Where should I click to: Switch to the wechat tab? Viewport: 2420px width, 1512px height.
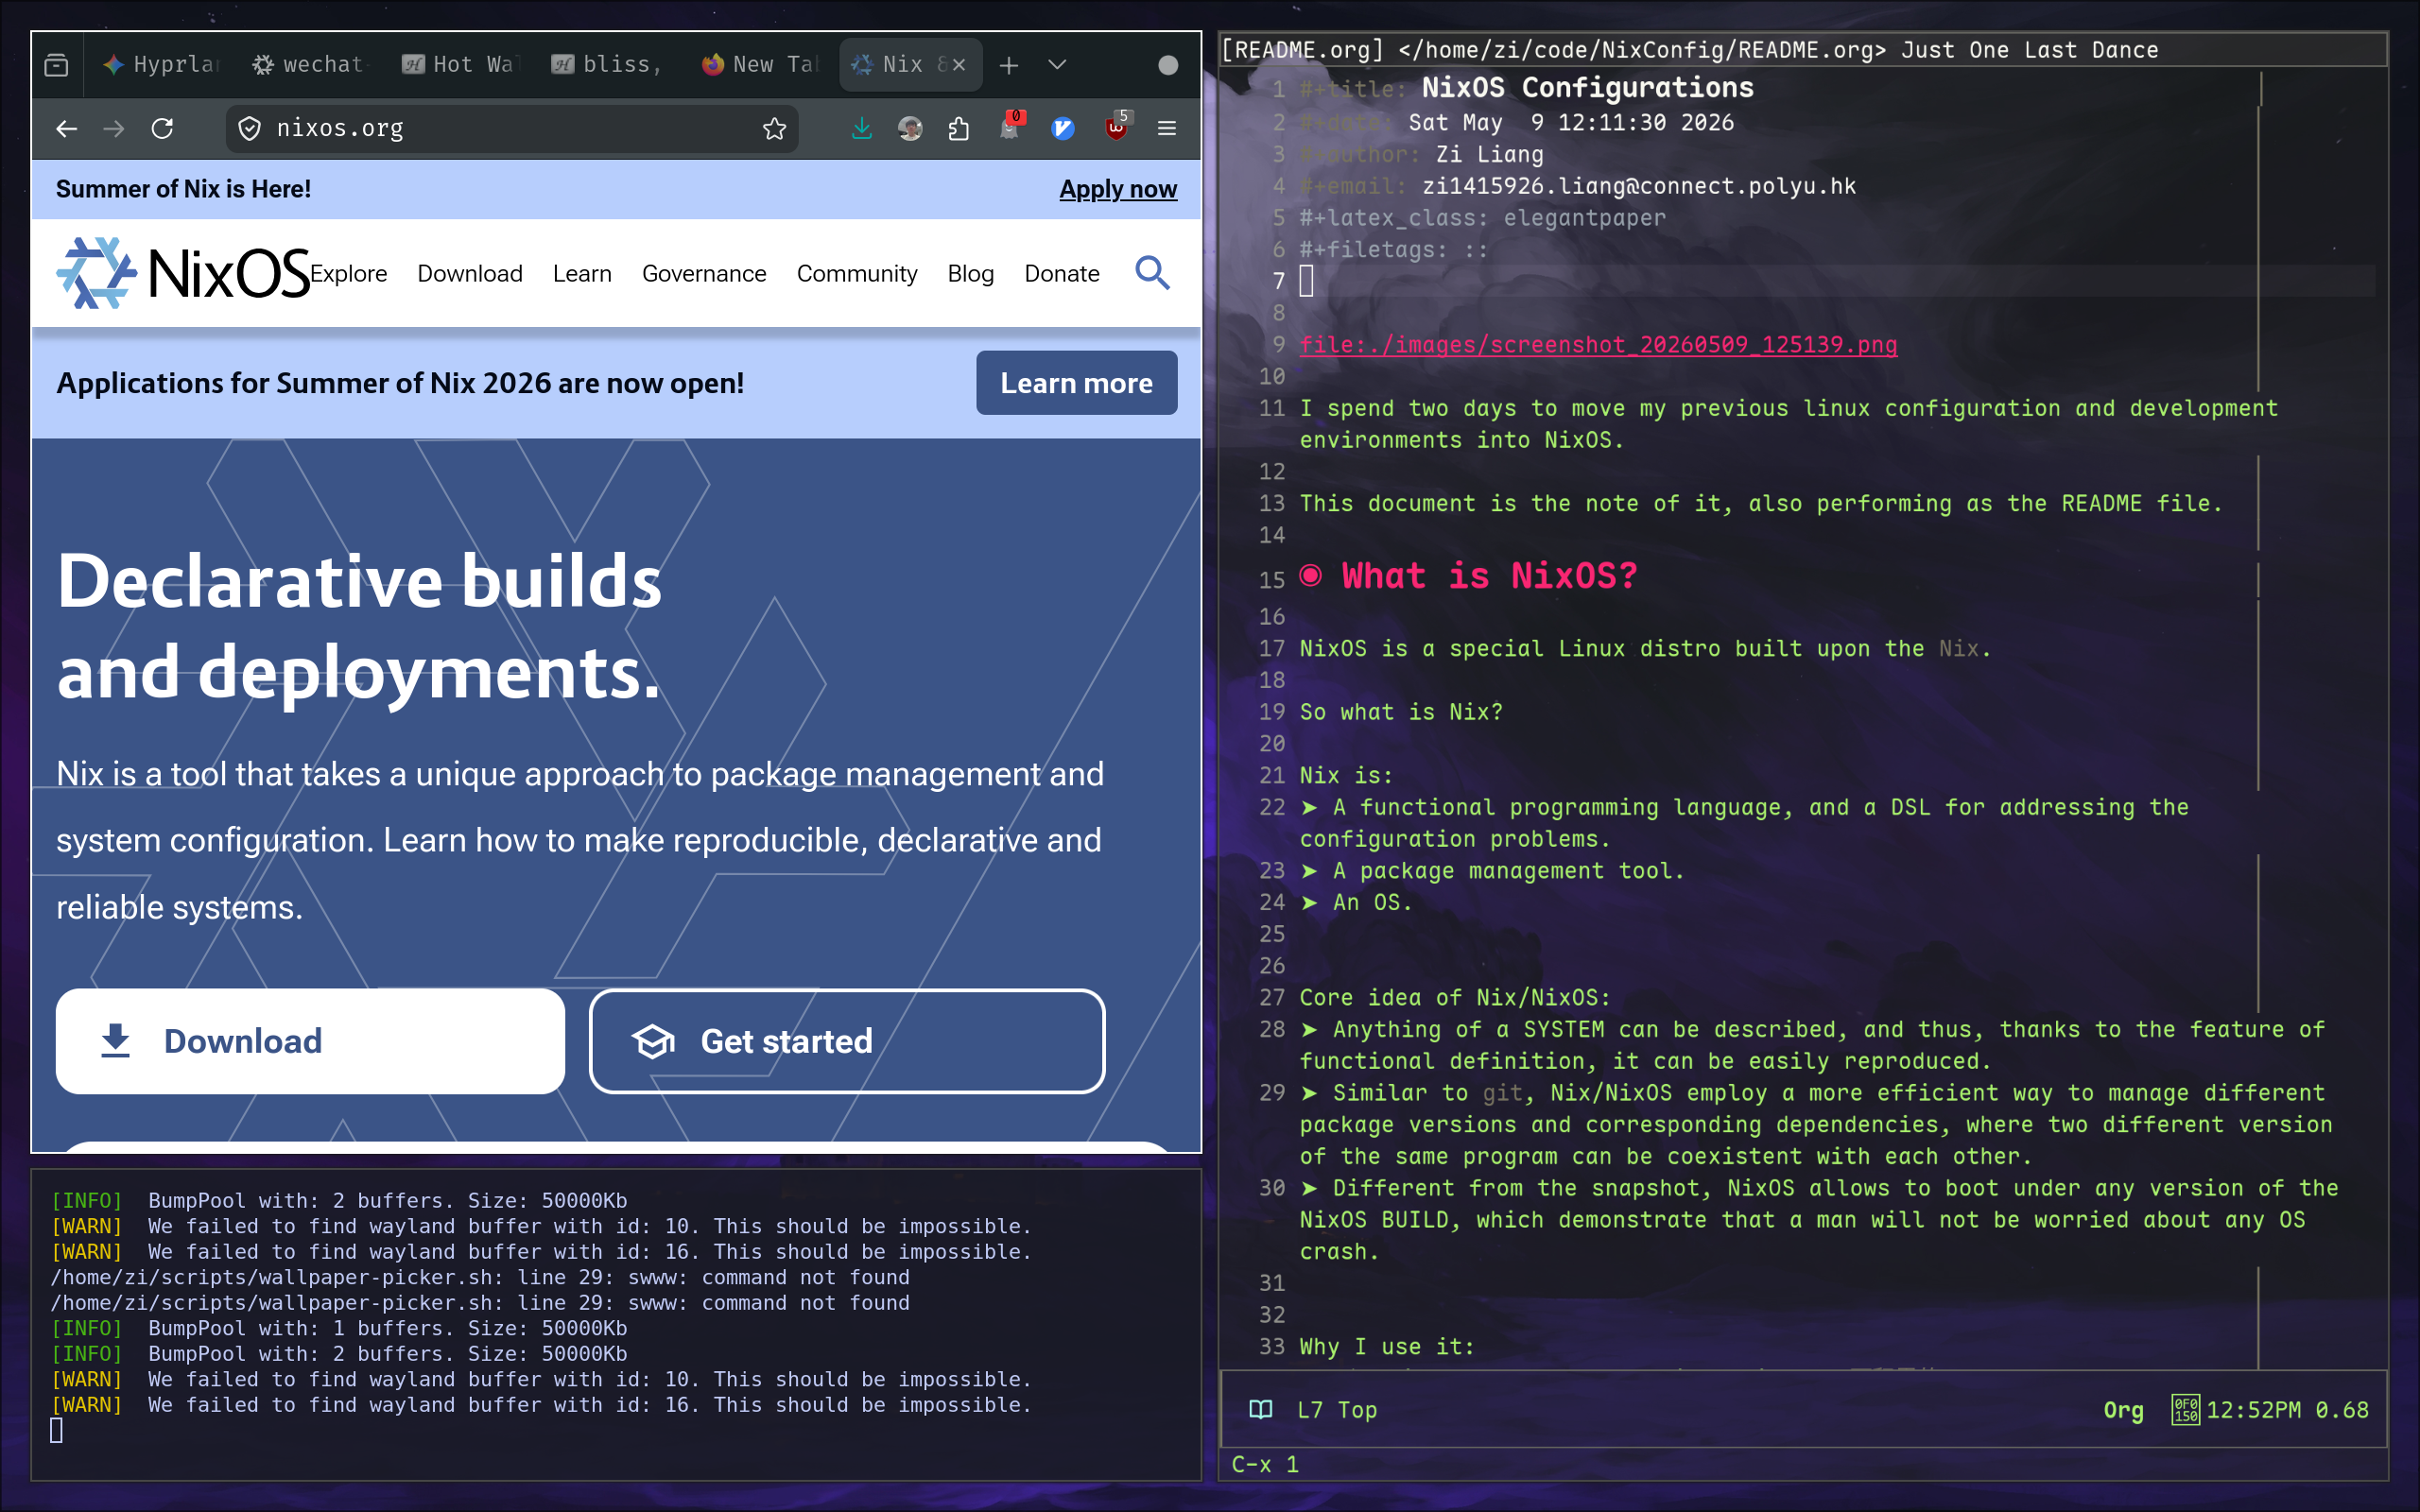tap(311, 65)
